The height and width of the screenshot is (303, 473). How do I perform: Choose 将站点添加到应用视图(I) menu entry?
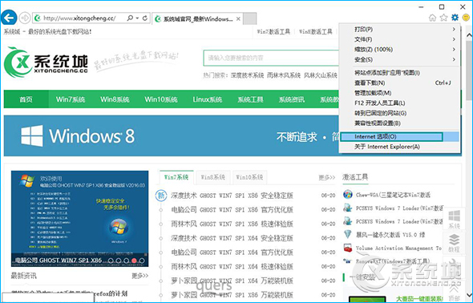400,73
